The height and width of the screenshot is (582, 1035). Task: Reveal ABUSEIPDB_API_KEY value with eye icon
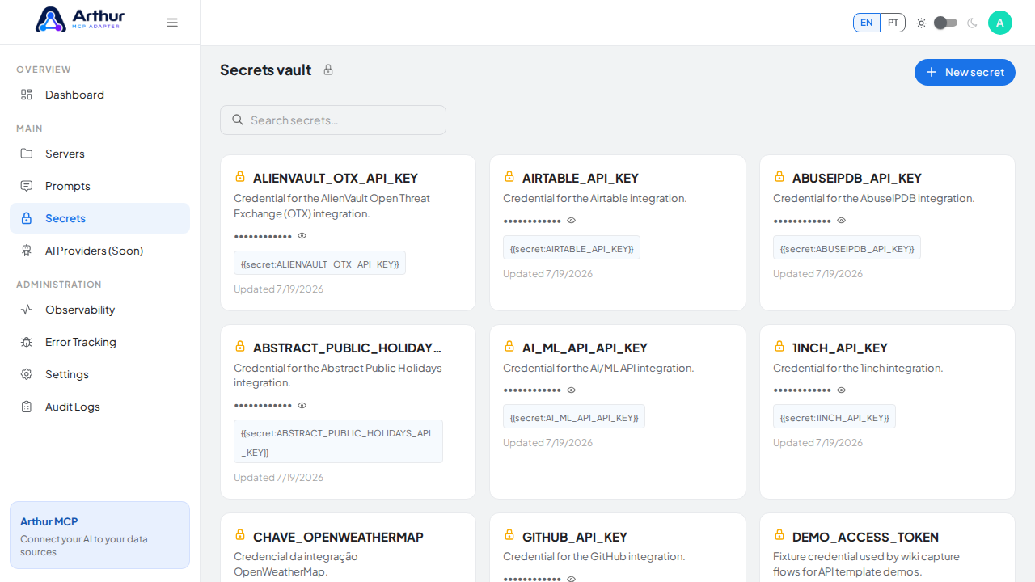point(841,221)
